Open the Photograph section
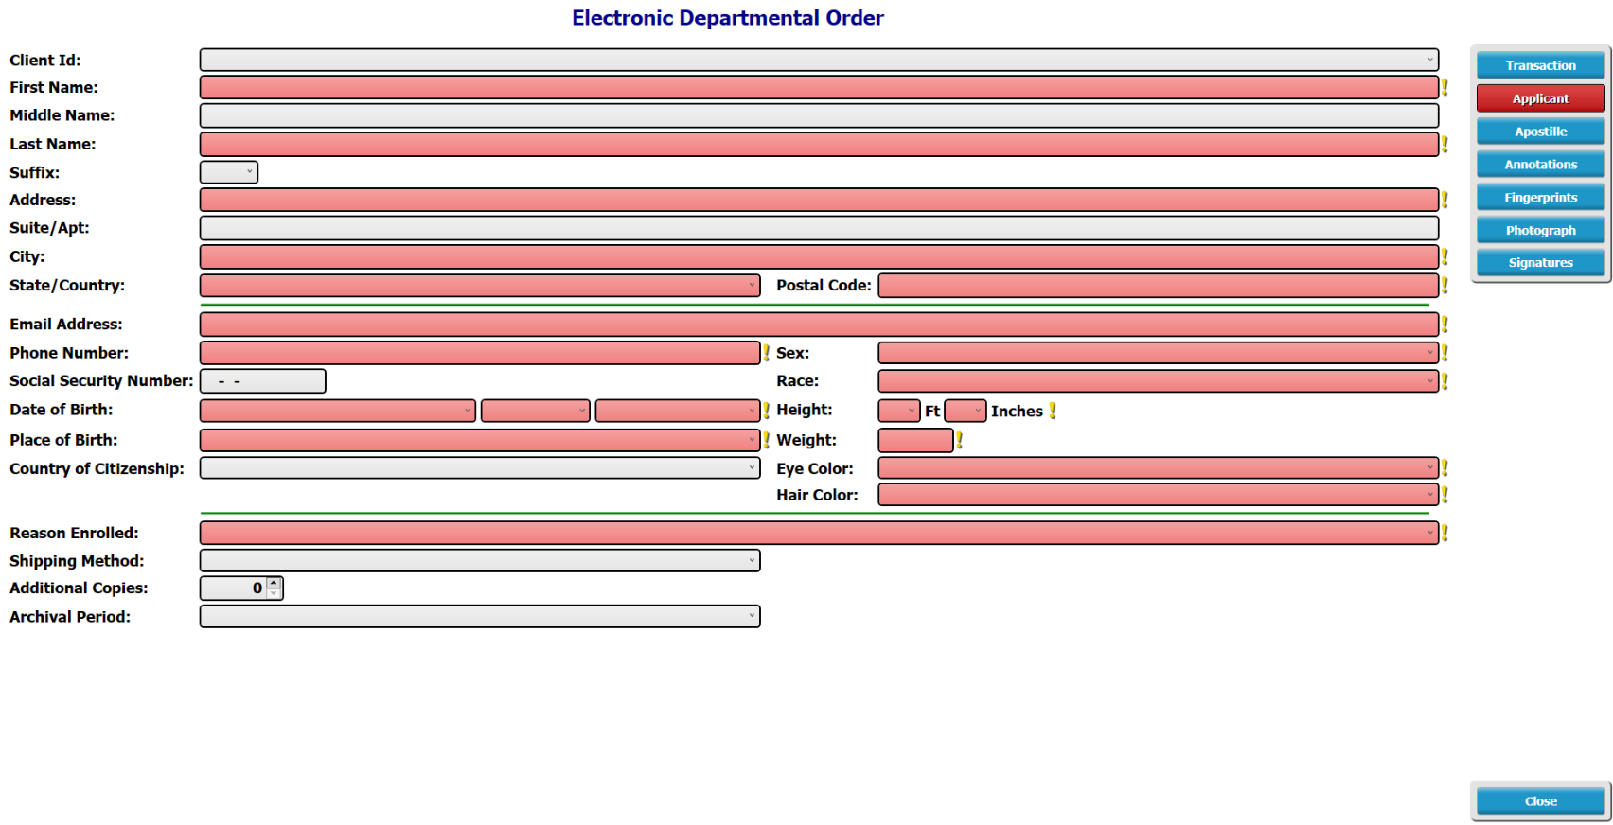Screen dimensions: 1613x825 pos(1540,230)
